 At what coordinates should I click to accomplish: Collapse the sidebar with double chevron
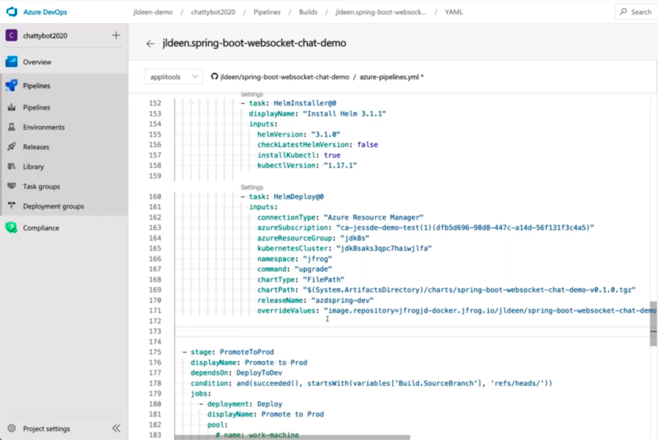pos(116,428)
